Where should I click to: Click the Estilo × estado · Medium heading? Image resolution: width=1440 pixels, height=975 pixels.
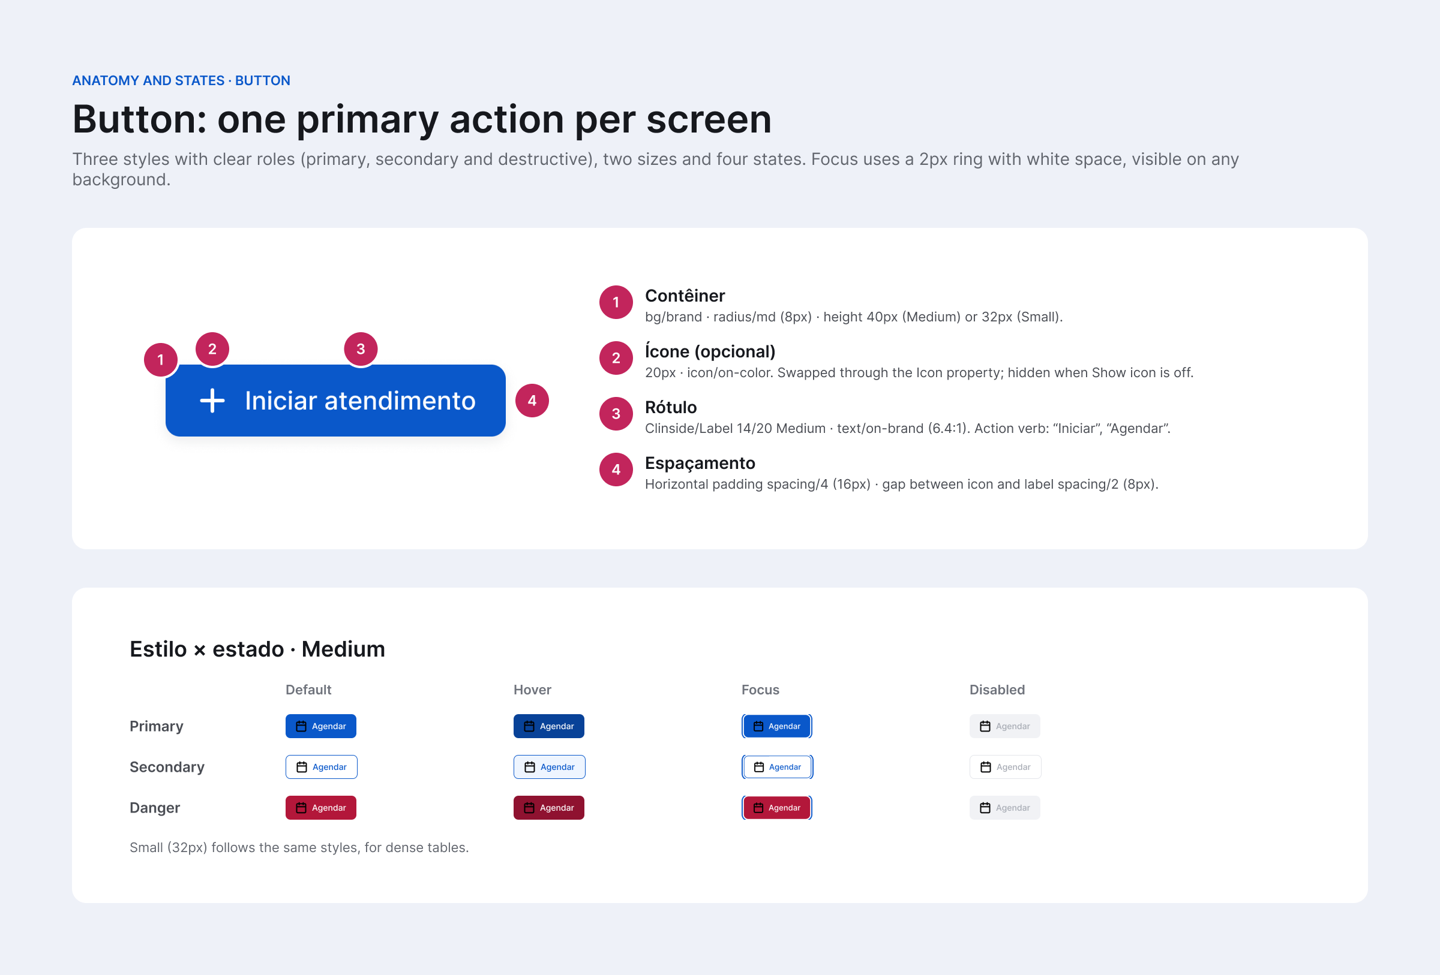[257, 649]
